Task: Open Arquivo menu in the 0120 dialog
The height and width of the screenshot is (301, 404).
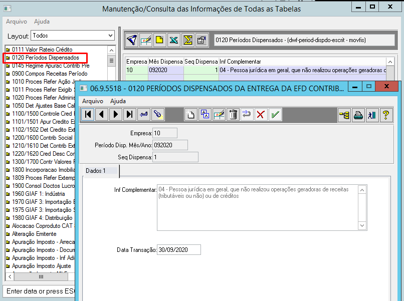Action: click(x=93, y=101)
